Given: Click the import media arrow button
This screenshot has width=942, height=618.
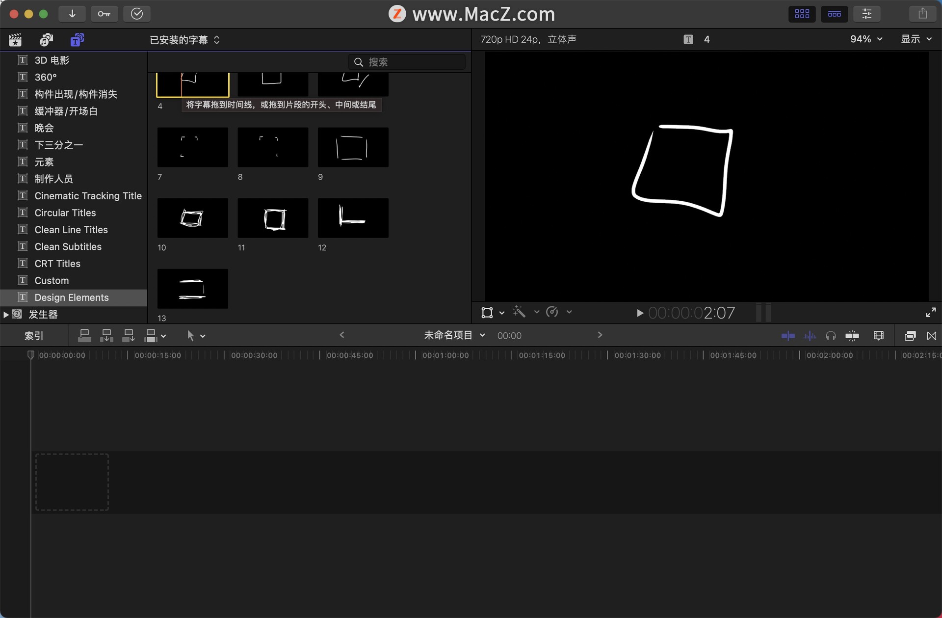Looking at the screenshot, I should [72, 14].
